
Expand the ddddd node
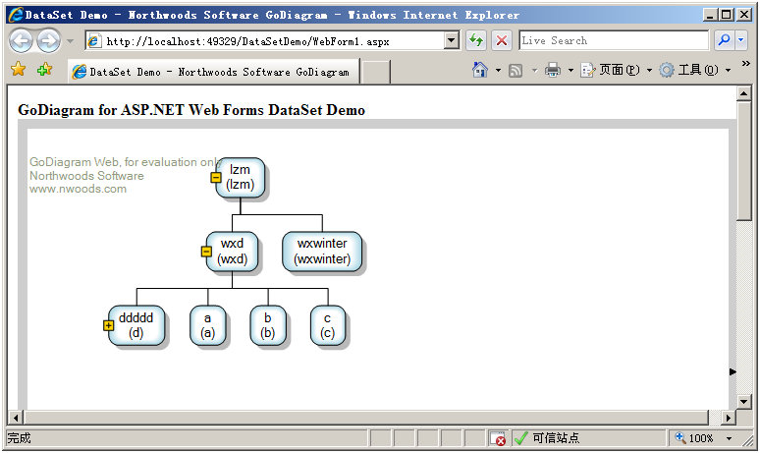109,325
